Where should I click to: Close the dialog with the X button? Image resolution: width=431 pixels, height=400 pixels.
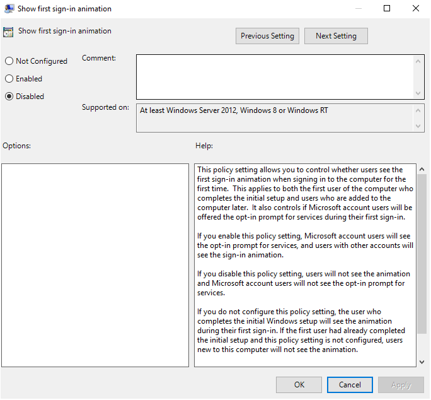(x=416, y=9)
